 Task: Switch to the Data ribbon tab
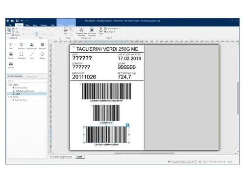[x=27, y=25]
